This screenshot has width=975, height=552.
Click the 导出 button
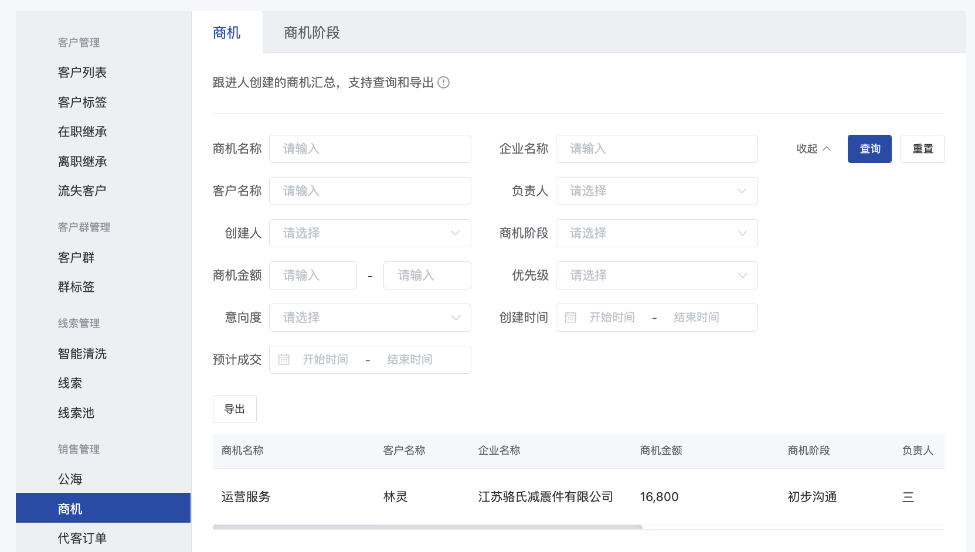pos(235,409)
